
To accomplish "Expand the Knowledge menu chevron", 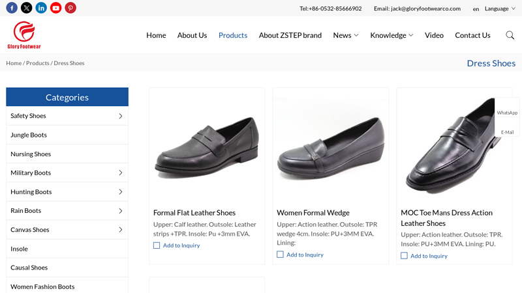I will [411, 35].
